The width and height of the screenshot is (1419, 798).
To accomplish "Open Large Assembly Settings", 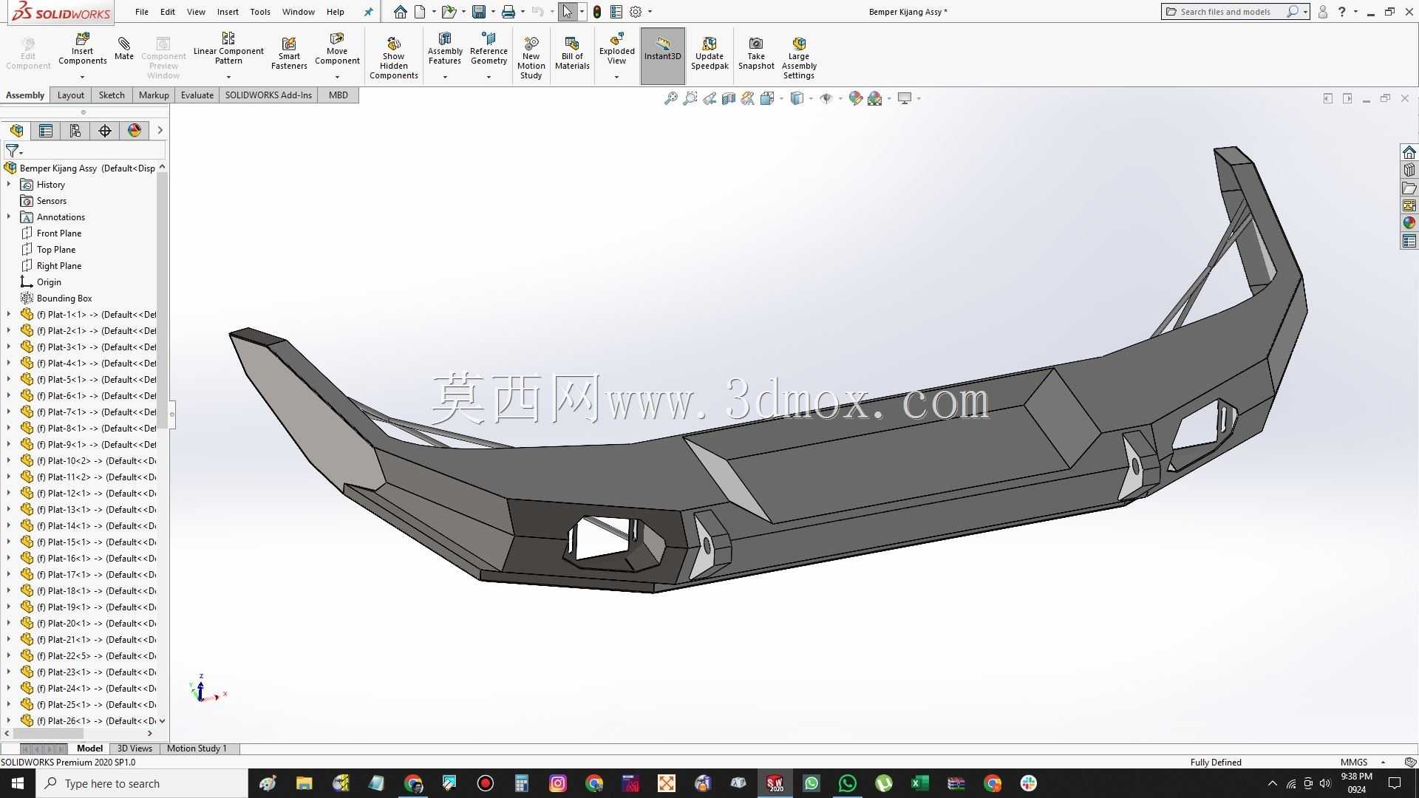I will coord(799,58).
